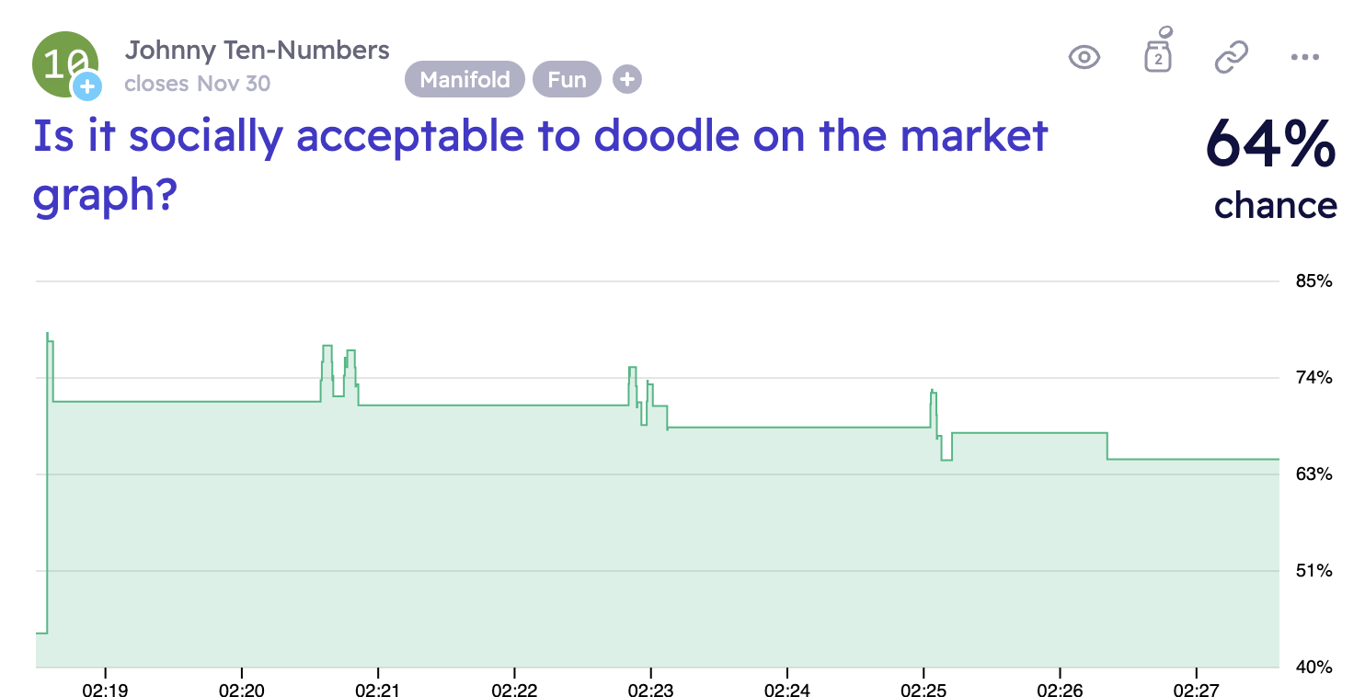The image size is (1365, 697).
Task: Click graph step drop after 02:26
Action: tap(1107, 446)
